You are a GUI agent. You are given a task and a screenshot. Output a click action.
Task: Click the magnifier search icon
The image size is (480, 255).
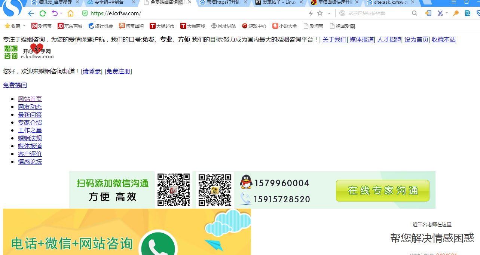point(415,13)
